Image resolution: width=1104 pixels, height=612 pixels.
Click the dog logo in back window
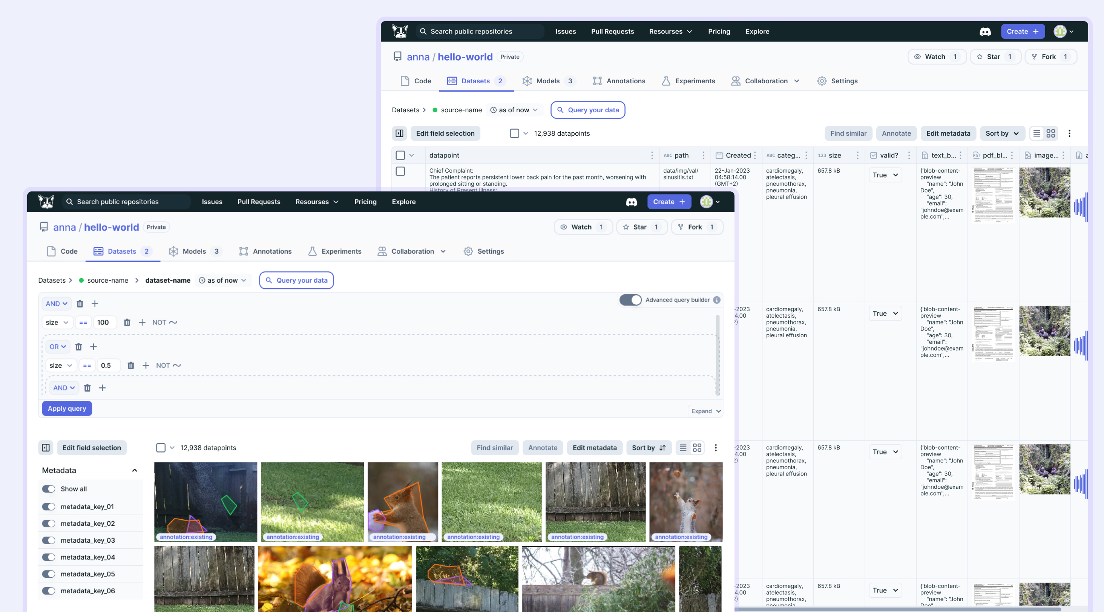pyautogui.click(x=399, y=31)
